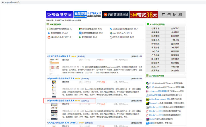
Task: Click the mini ASP server icon
Action: [147, 95]
